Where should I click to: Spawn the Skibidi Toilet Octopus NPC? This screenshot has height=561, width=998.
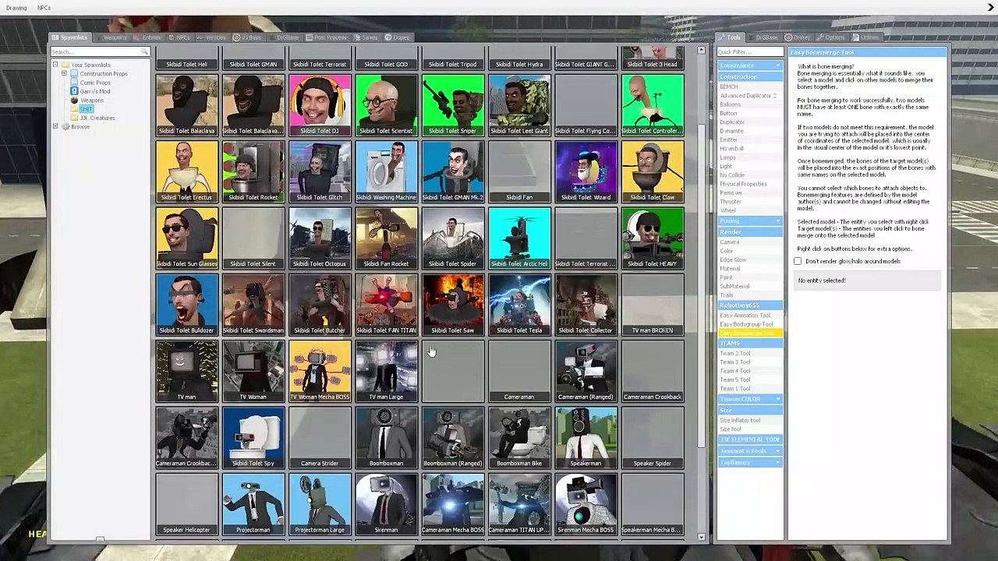320,238
